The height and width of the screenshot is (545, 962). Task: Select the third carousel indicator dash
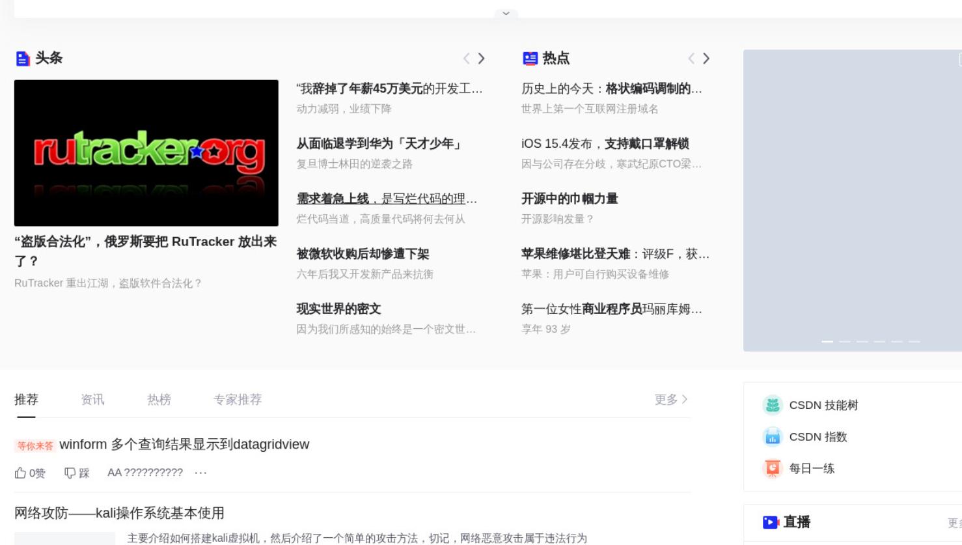862,341
